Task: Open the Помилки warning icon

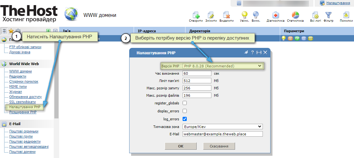Action: coord(346,15)
